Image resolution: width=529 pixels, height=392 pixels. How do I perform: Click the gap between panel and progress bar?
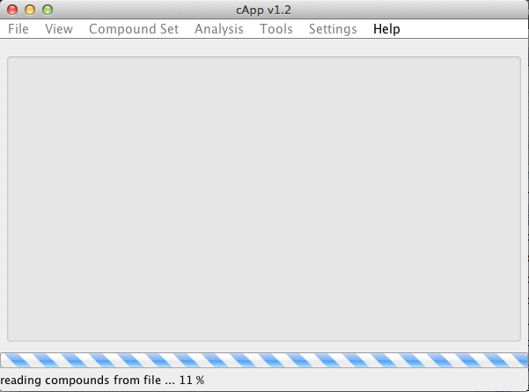click(264, 347)
